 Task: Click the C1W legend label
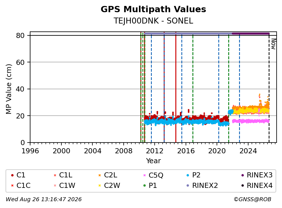[67, 186]
